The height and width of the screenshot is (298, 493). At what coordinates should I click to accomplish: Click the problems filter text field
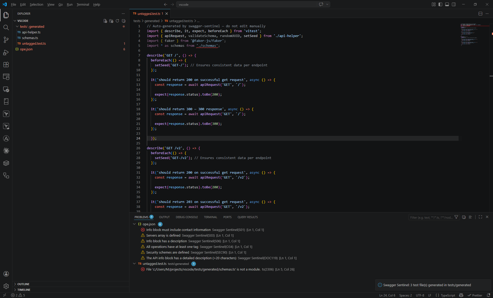pyautogui.click(x=431, y=217)
